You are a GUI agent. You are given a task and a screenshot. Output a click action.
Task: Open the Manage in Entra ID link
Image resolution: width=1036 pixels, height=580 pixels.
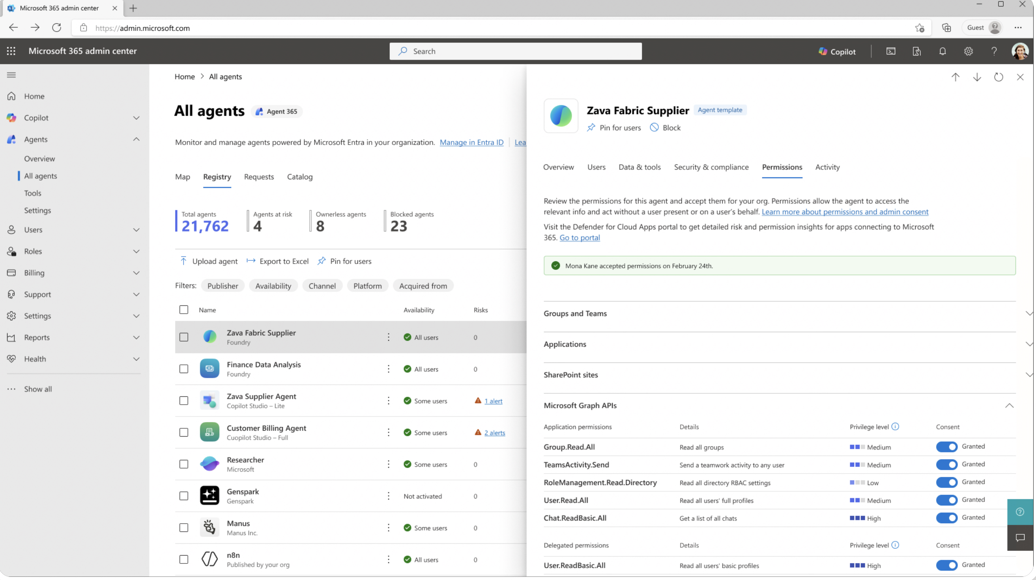[x=471, y=142]
